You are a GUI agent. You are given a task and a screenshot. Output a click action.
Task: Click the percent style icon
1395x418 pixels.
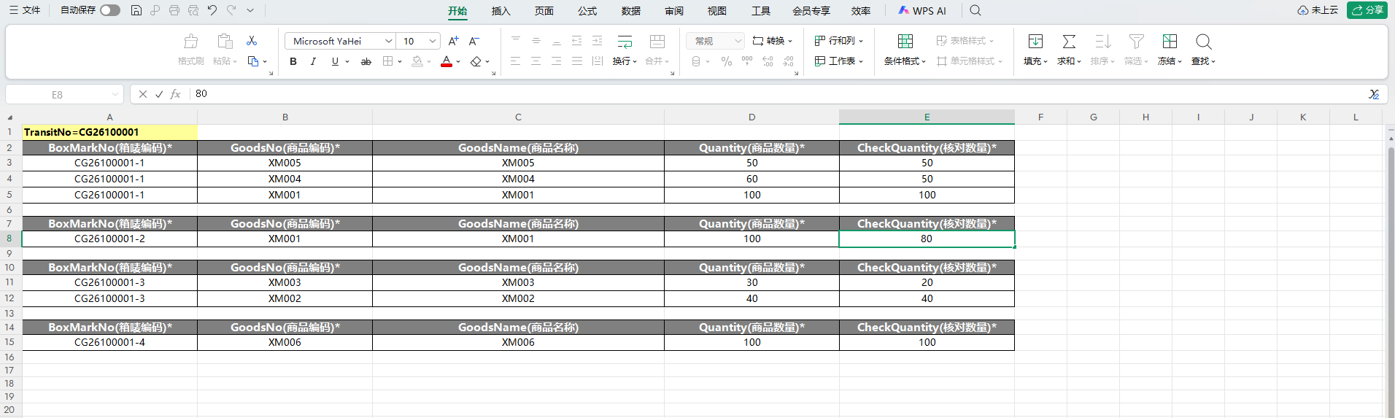pyautogui.click(x=726, y=61)
